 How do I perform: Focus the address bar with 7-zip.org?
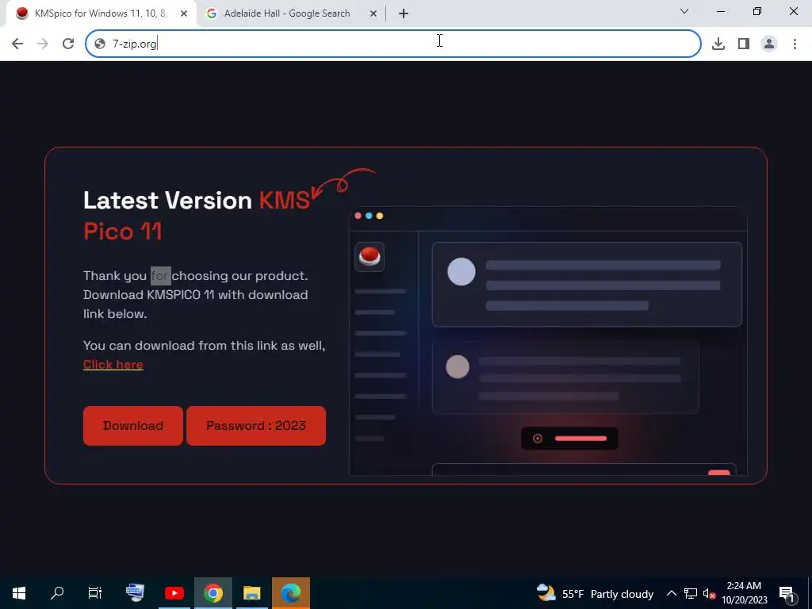pyautogui.click(x=393, y=44)
